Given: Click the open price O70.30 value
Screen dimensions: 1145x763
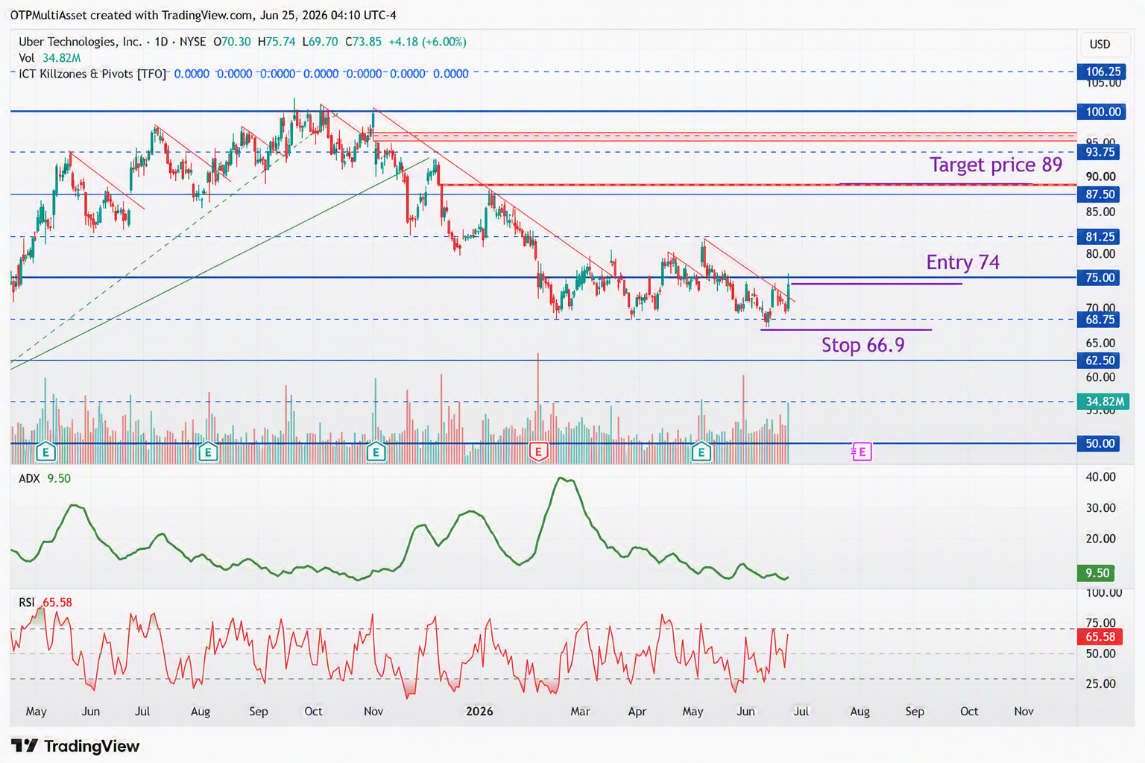Looking at the screenshot, I should pos(232,42).
